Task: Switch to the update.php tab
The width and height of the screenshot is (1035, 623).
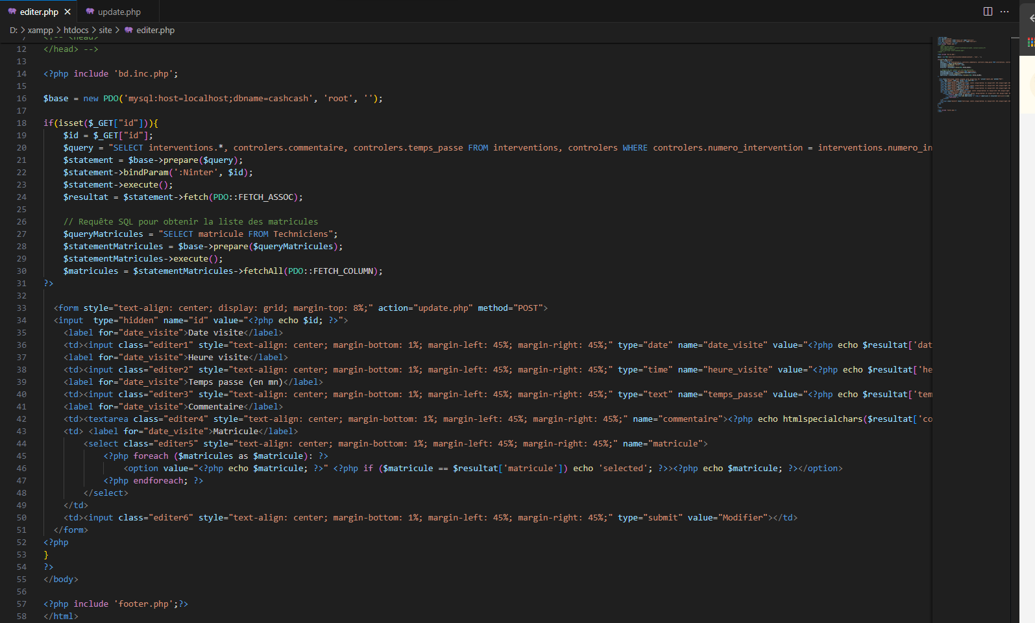Action: (x=118, y=12)
